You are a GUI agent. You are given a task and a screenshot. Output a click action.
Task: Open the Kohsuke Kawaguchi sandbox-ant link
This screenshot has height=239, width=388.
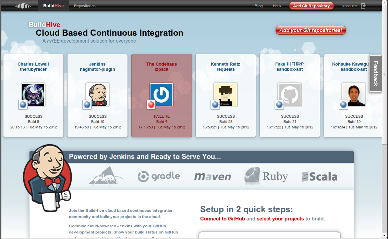[x=351, y=67]
